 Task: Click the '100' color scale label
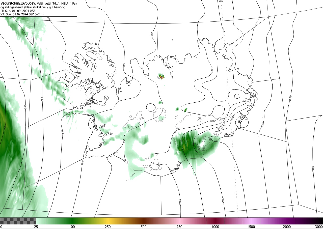click(72, 227)
